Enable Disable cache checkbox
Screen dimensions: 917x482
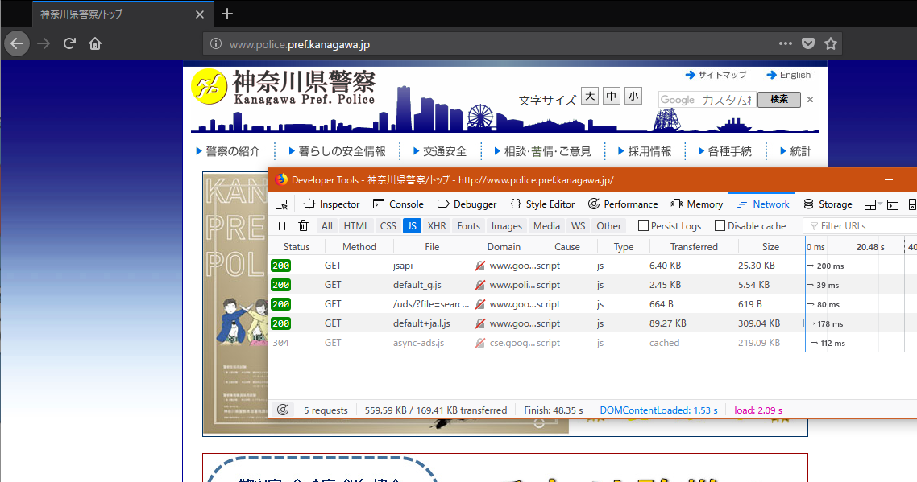coord(720,226)
